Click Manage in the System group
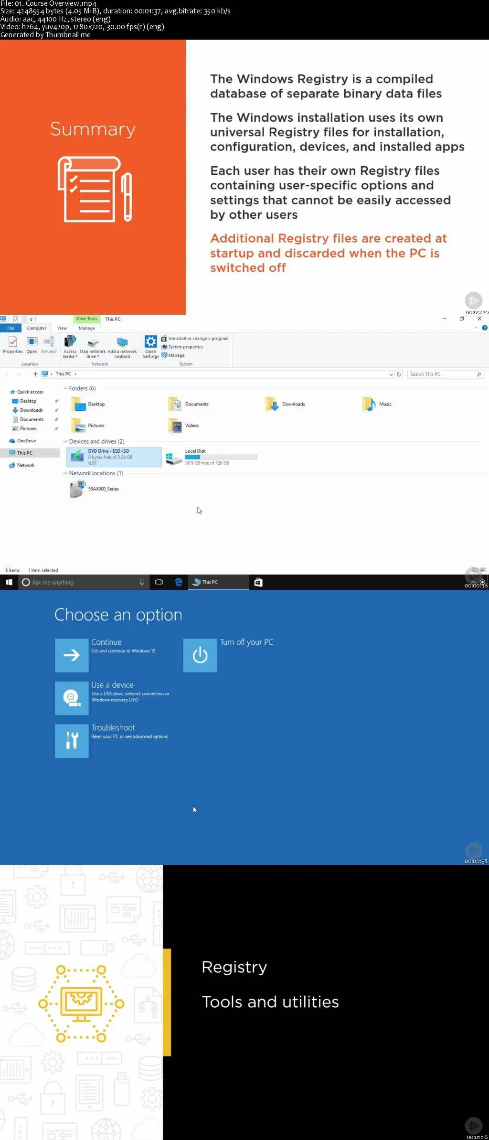Screen dimensions: 489x1140 pos(173,355)
